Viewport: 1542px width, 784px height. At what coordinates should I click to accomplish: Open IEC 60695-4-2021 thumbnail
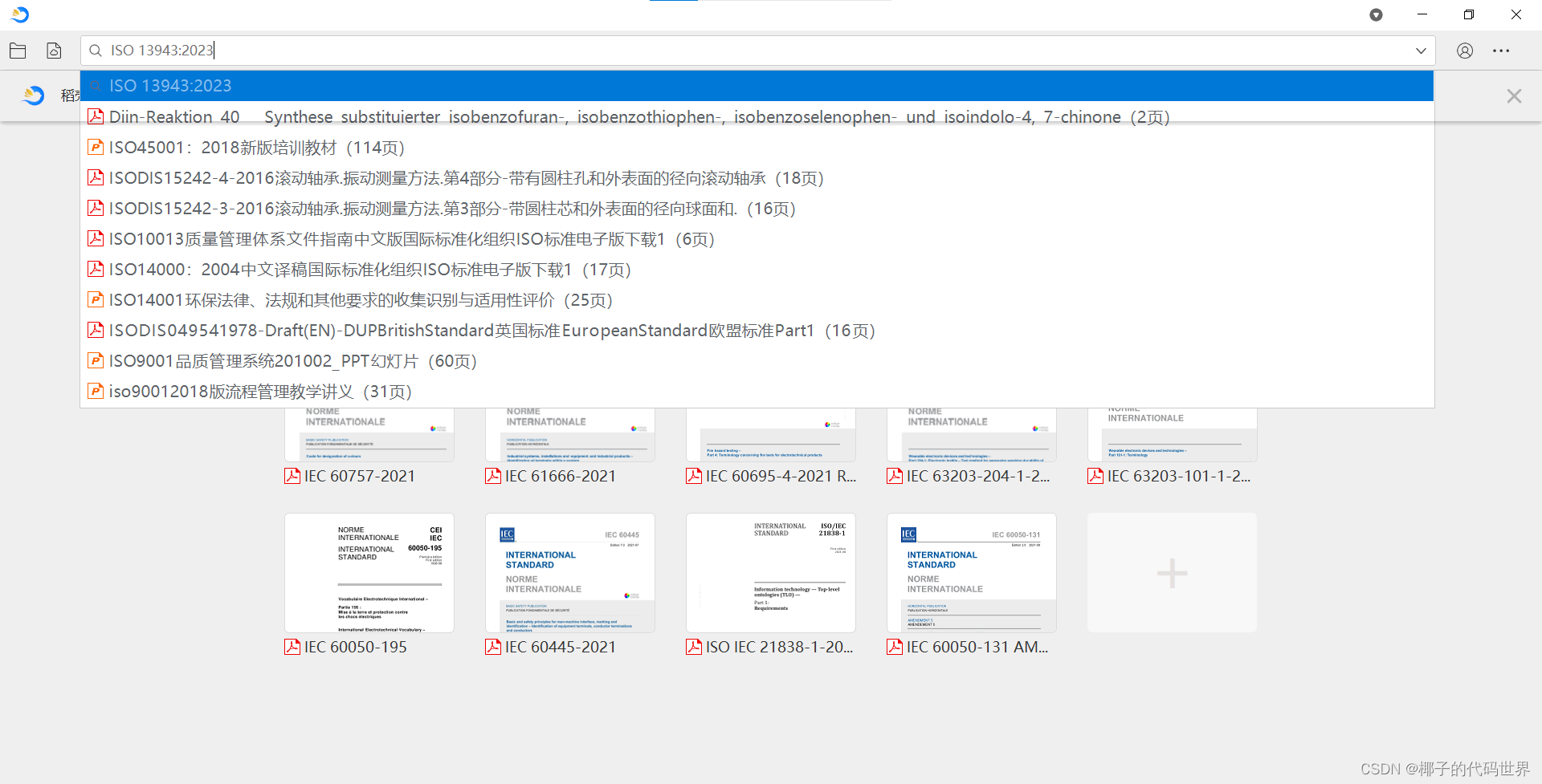tap(771, 435)
